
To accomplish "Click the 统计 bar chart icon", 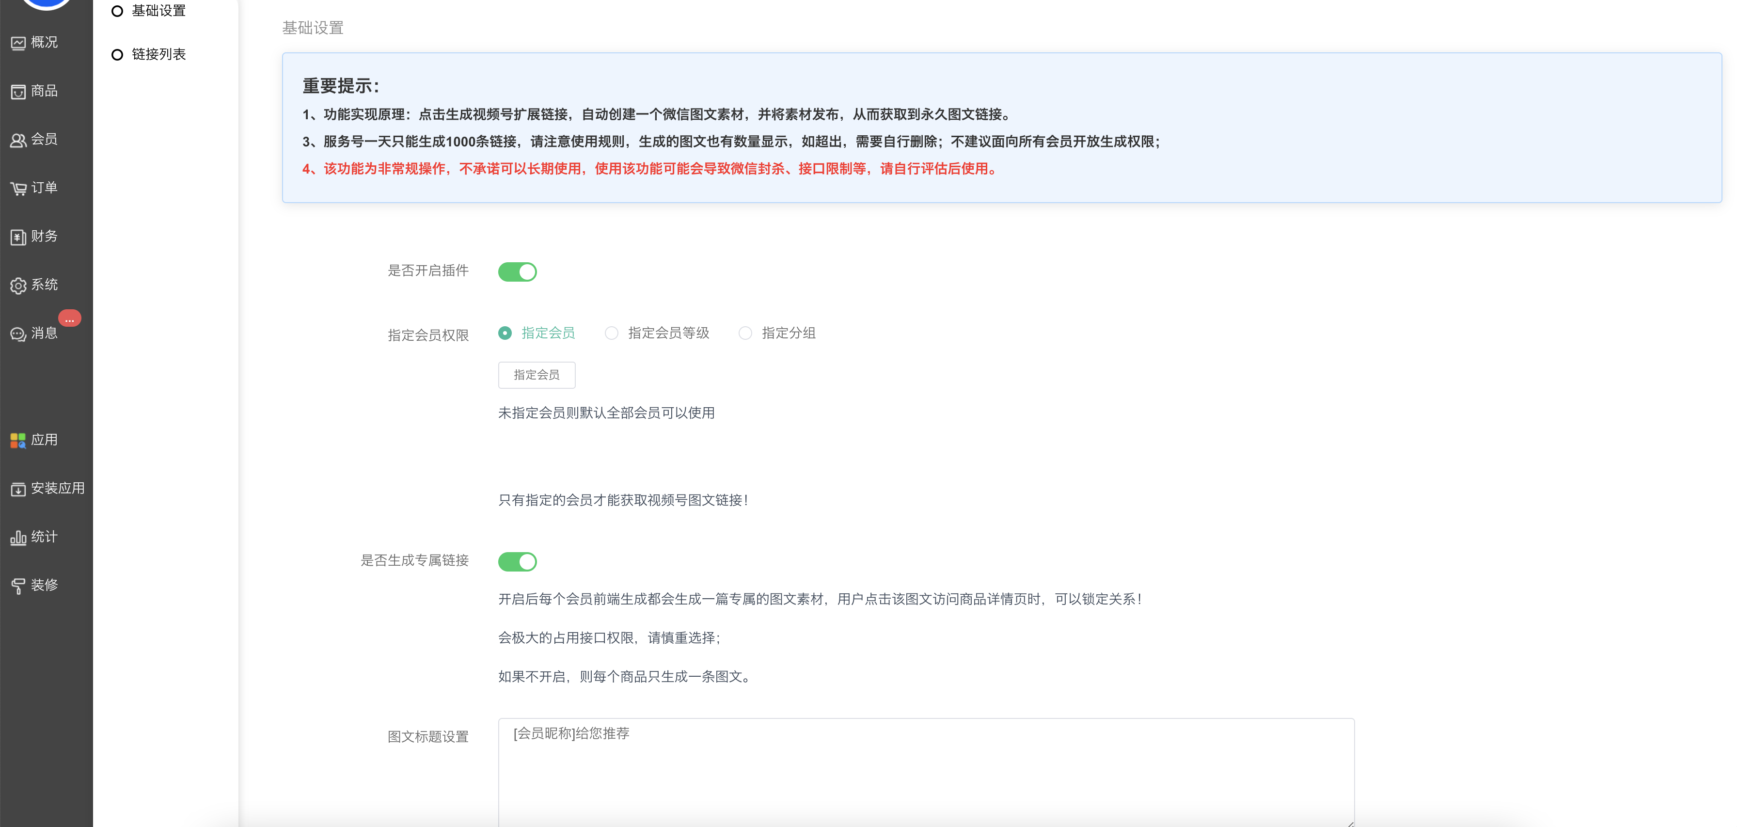I will click(18, 538).
